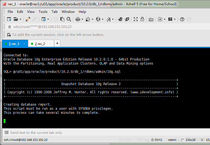This screenshot has height=145, width=210.
Task: Open the Edit menu
Action: pyautogui.click(x=20, y=12)
